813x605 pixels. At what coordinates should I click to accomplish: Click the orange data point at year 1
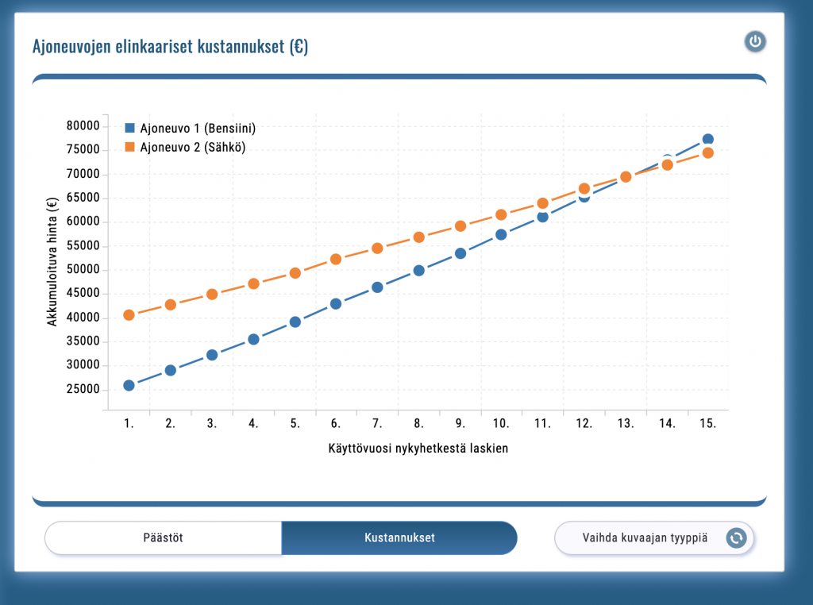(129, 315)
